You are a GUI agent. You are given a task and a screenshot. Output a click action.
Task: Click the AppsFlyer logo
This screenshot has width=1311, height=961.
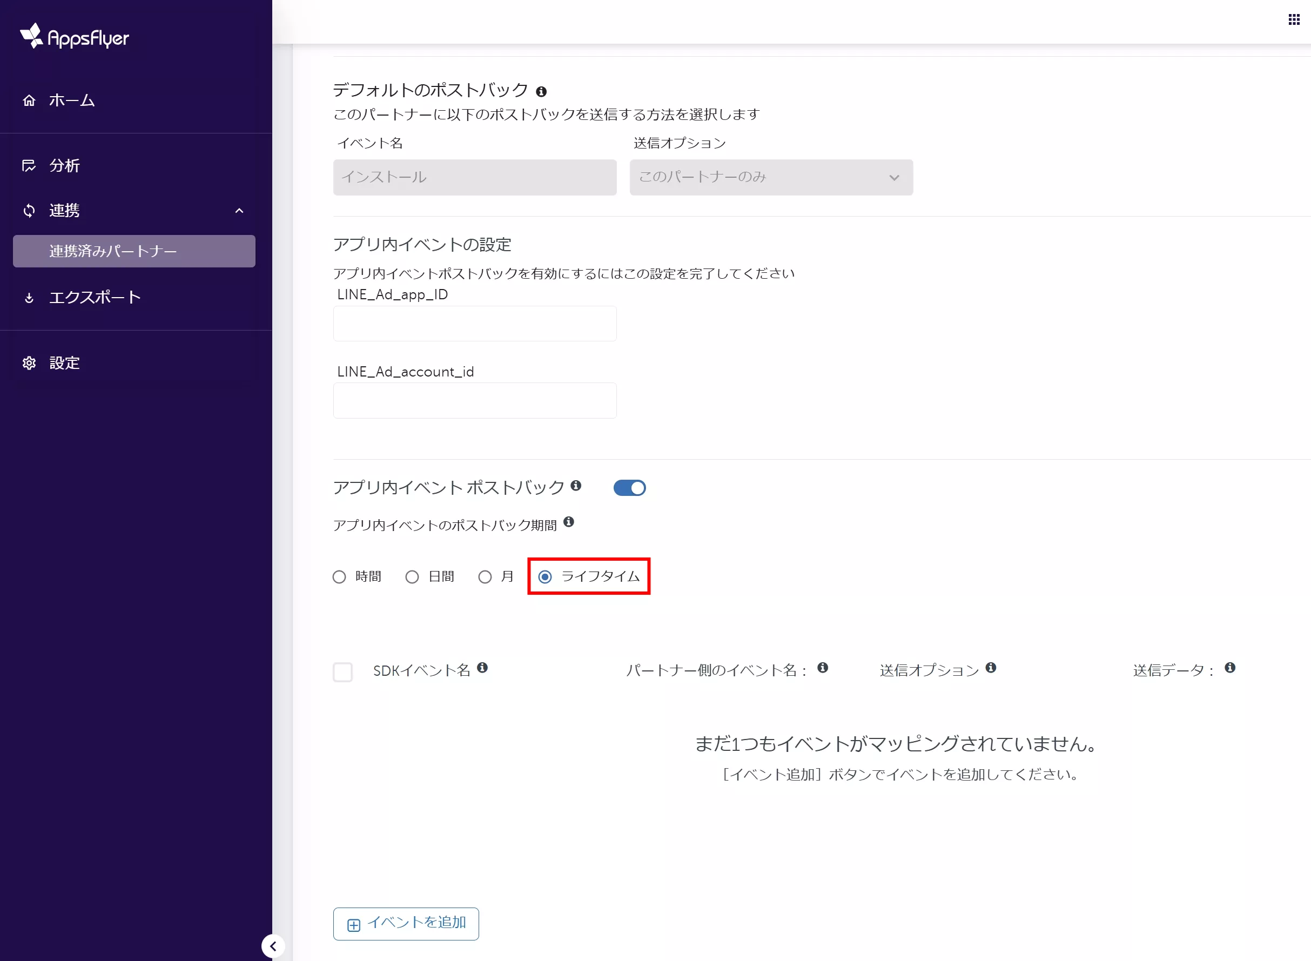pyautogui.click(x=74, y=37)
